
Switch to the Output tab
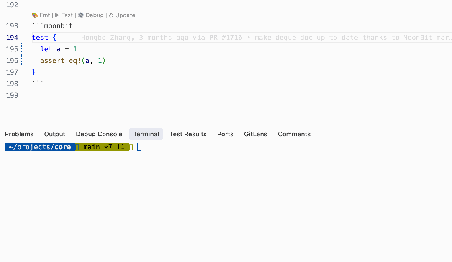(54, 134)
